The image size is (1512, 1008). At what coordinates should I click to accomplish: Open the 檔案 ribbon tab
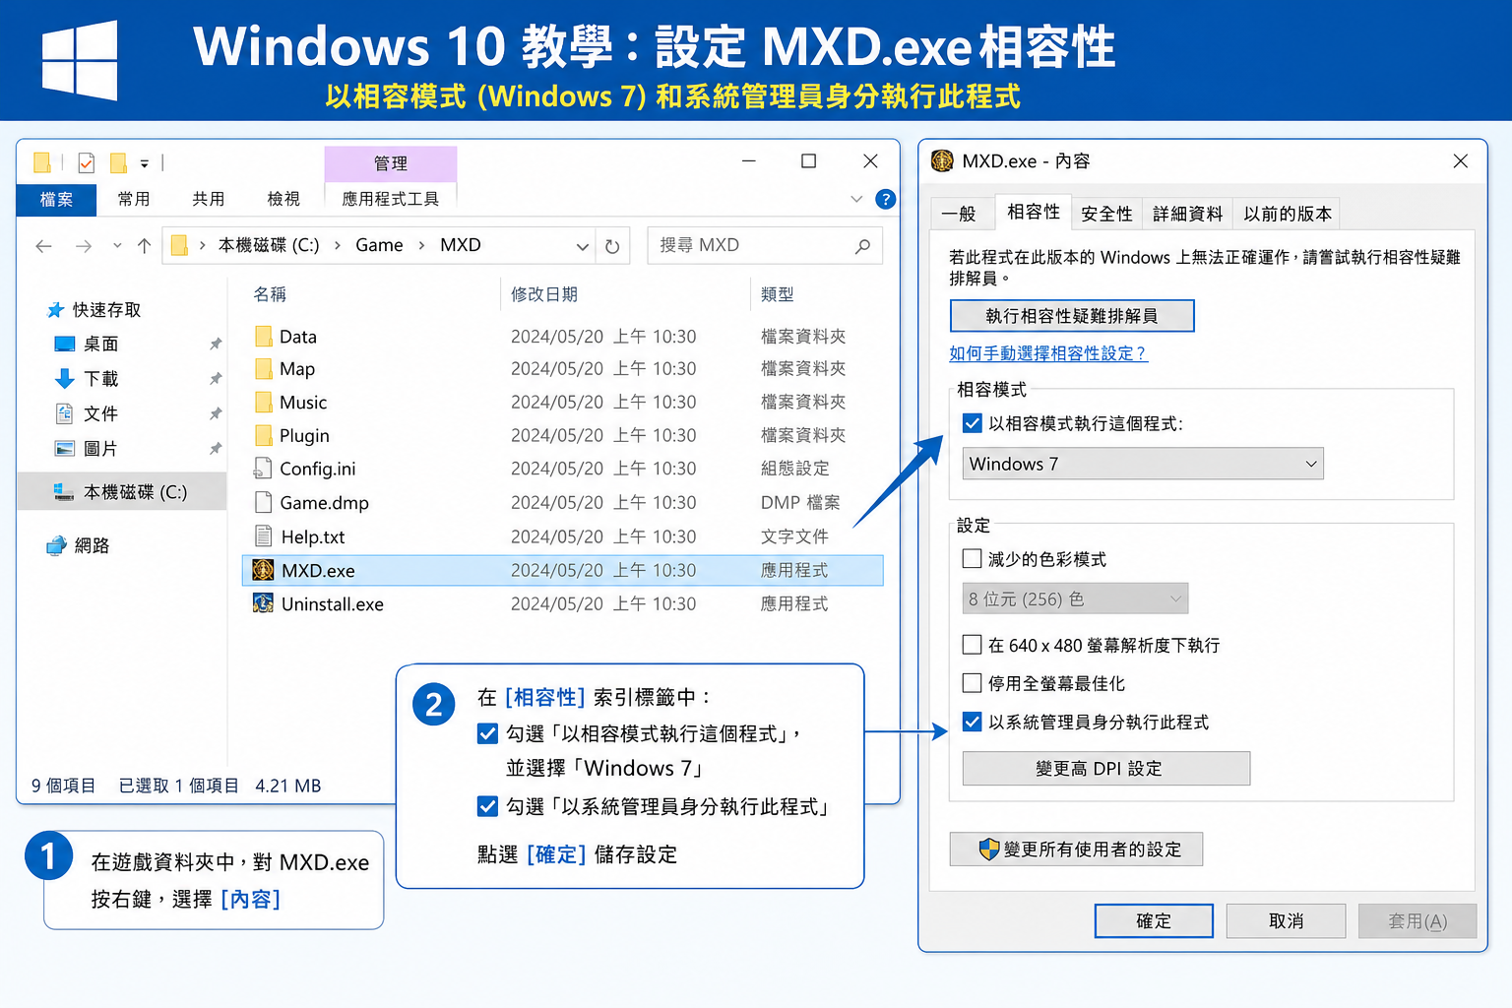click(56, 199)
